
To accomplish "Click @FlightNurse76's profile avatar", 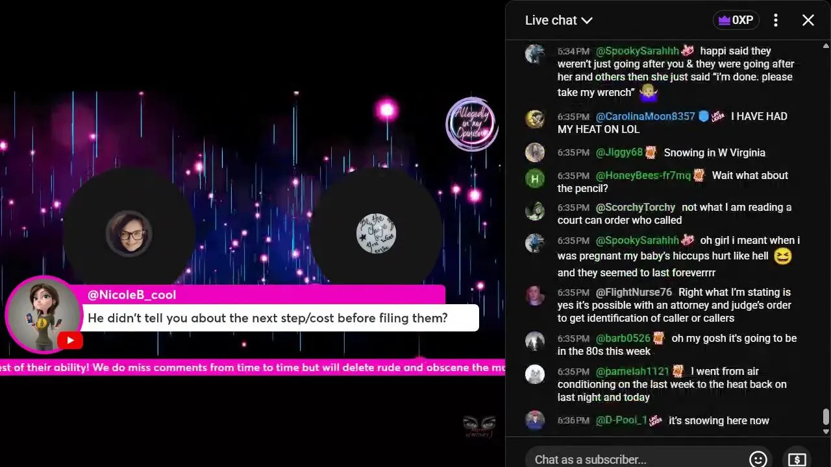I will point(535,295).
